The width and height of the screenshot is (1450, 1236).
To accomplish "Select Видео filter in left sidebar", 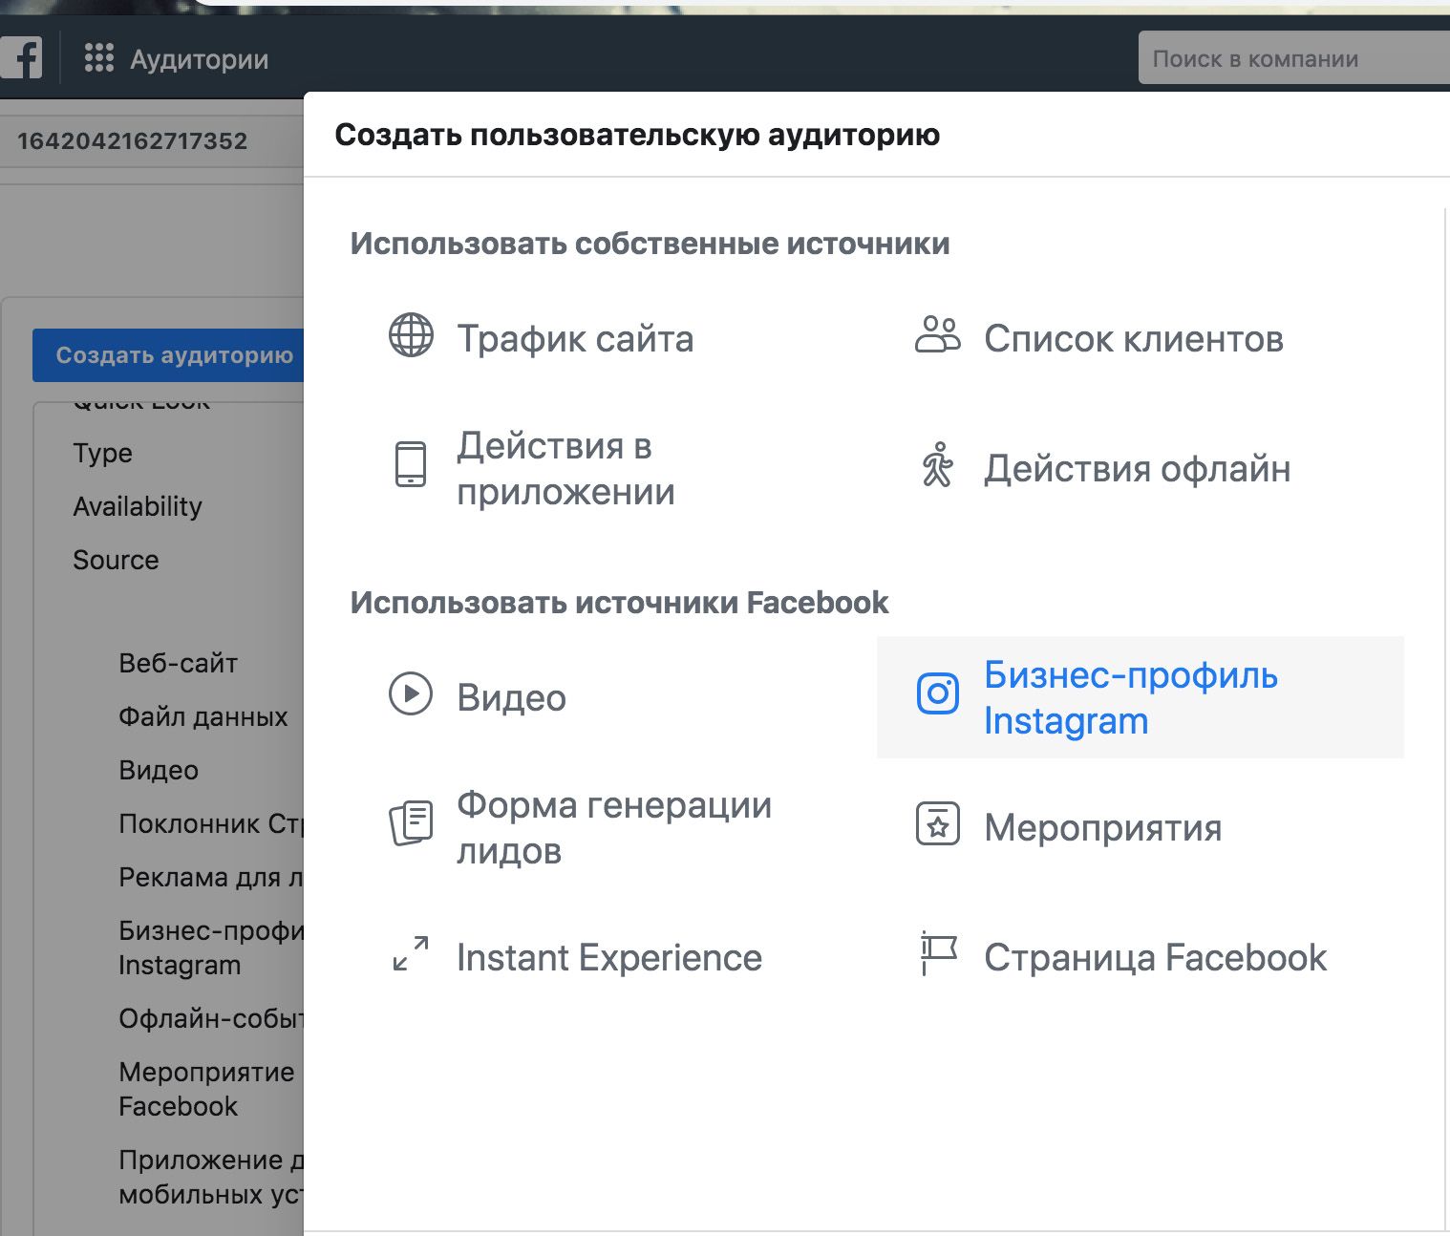I will tap(159, 770).
